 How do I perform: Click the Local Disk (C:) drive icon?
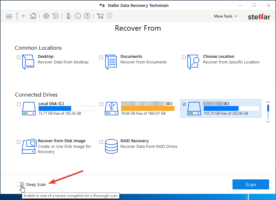click(29, 109)
